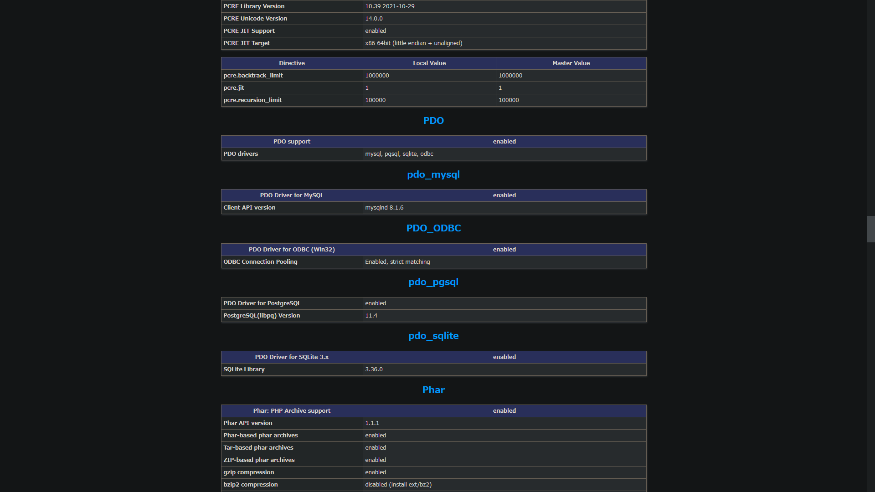This screenshot has width=875, height=492.
Task: Open the pdo_mysql section heading link
Action: 433,174
